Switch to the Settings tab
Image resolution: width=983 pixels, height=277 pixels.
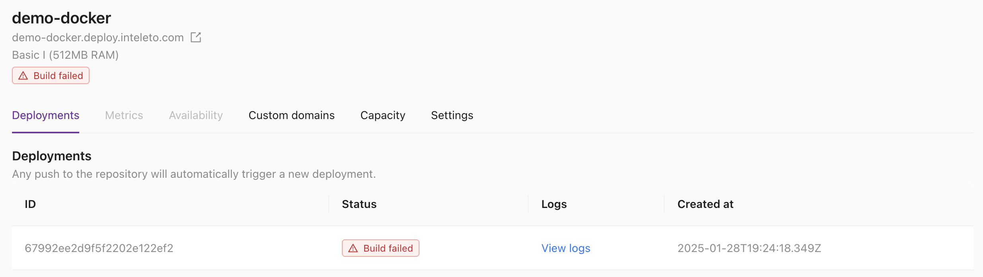452,115
